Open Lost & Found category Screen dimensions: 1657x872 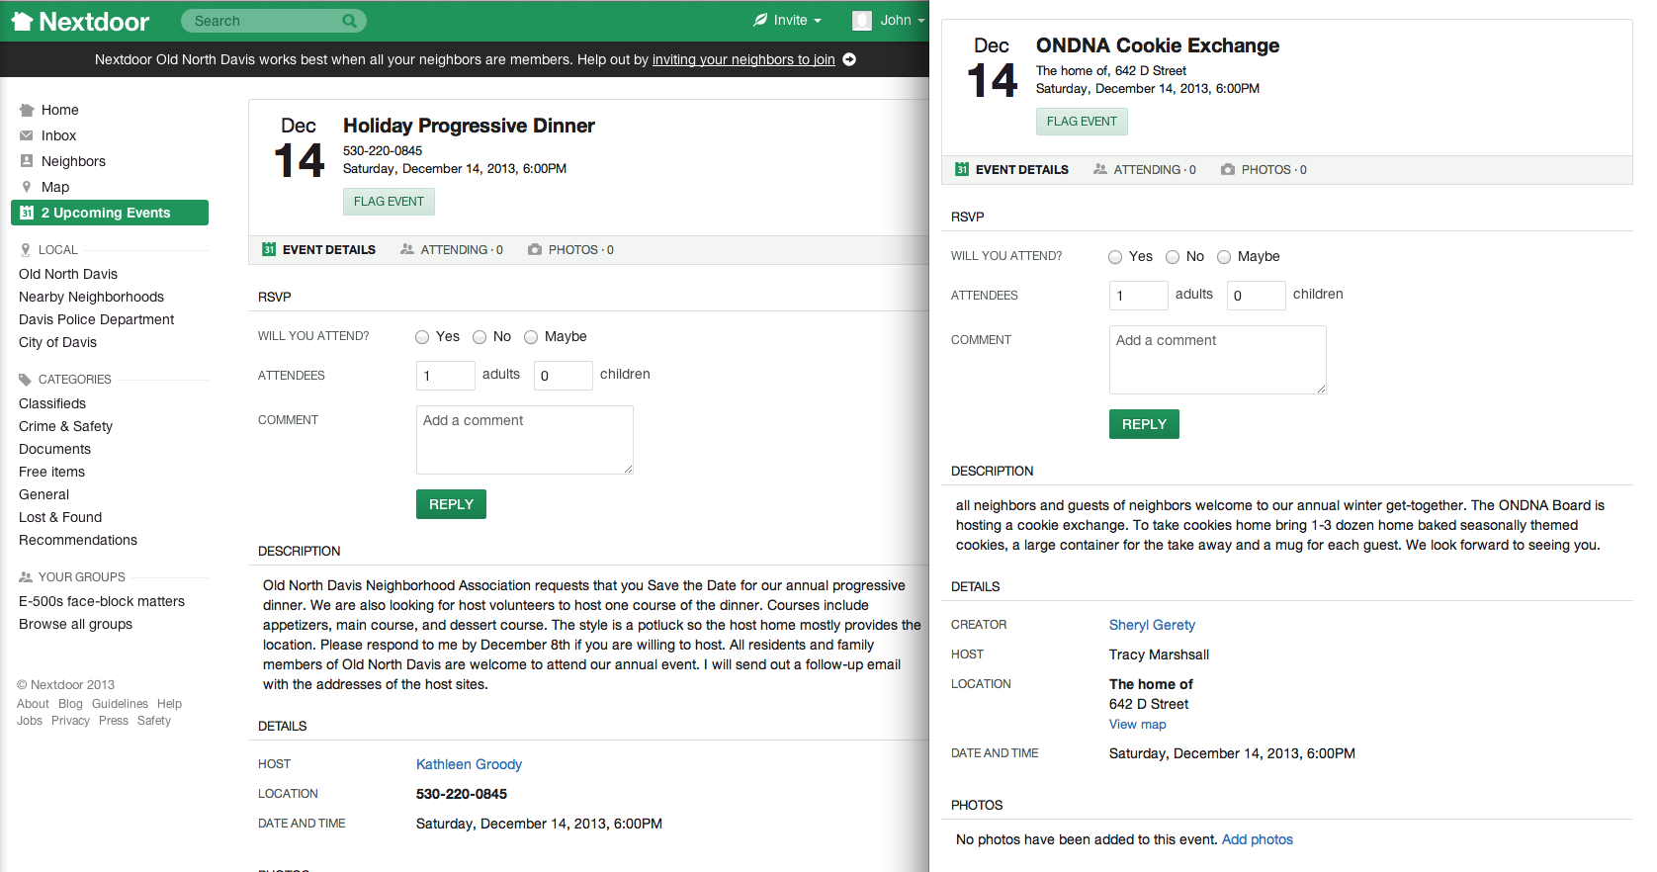click(x=60, y=517)
